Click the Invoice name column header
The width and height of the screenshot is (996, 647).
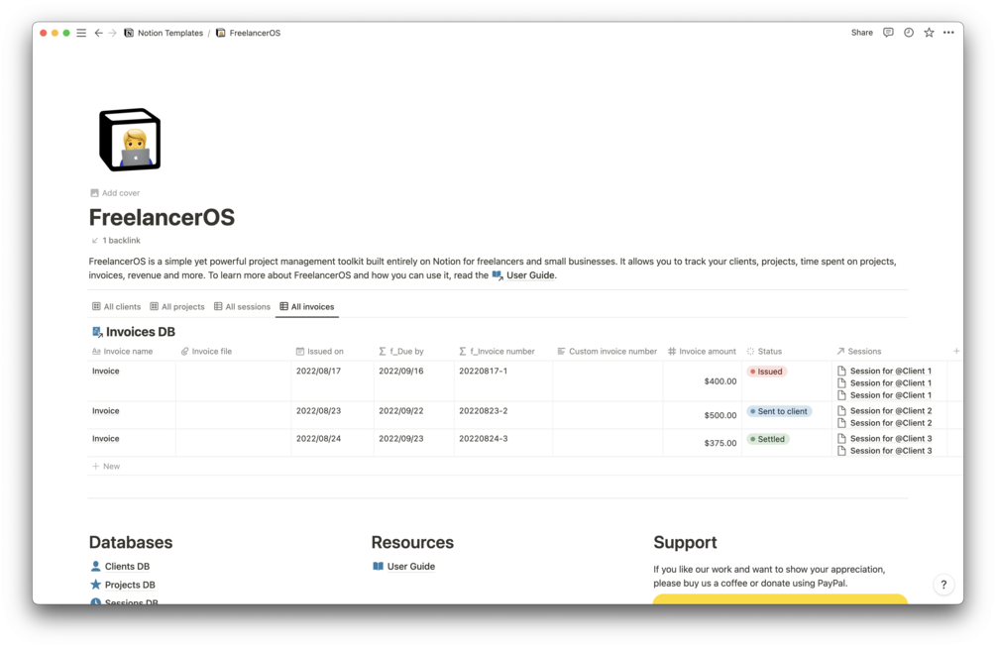click(132, 351)
